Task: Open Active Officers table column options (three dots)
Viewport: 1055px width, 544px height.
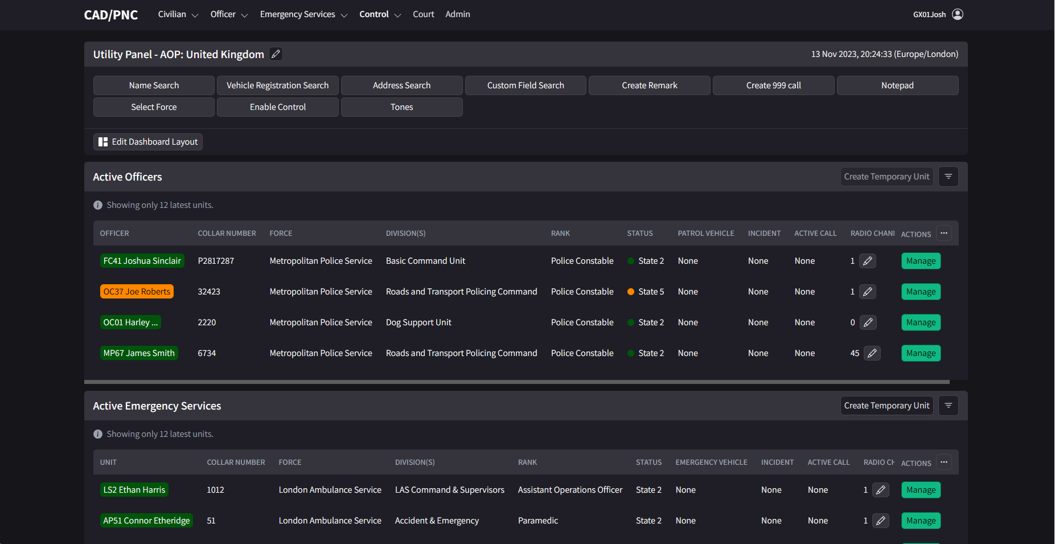Action: pos(943,234)
